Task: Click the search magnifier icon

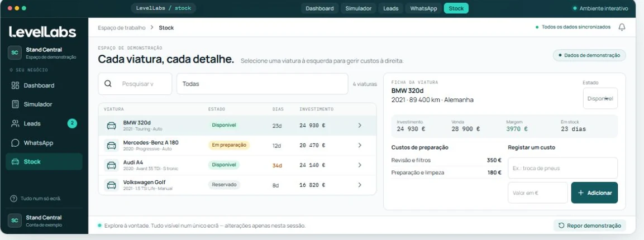Action: pos(108,84)
